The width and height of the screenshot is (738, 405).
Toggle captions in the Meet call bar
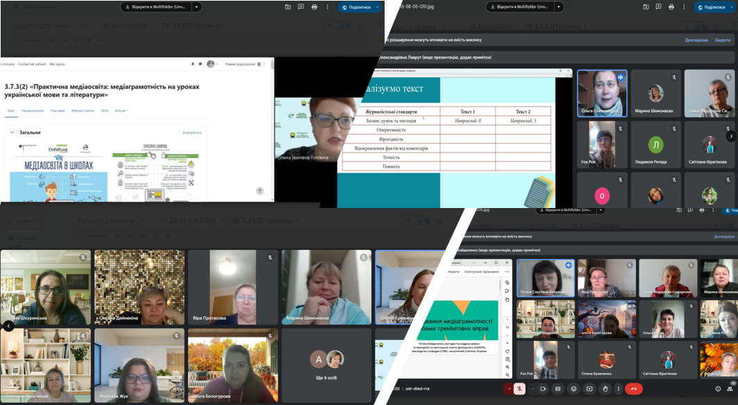557,388
